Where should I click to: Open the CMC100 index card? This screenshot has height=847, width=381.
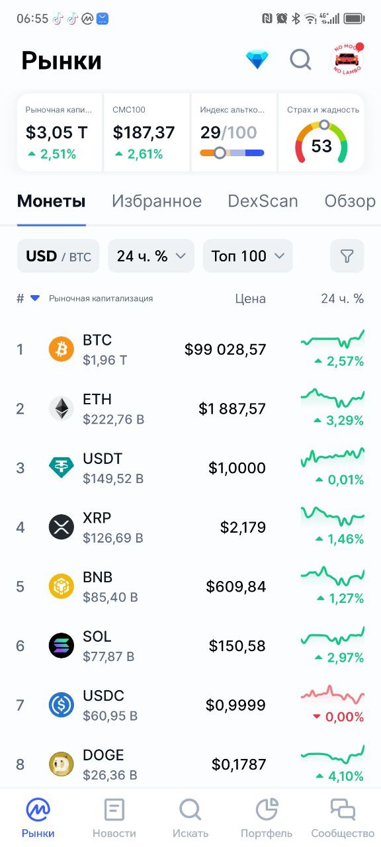point(147,132)
